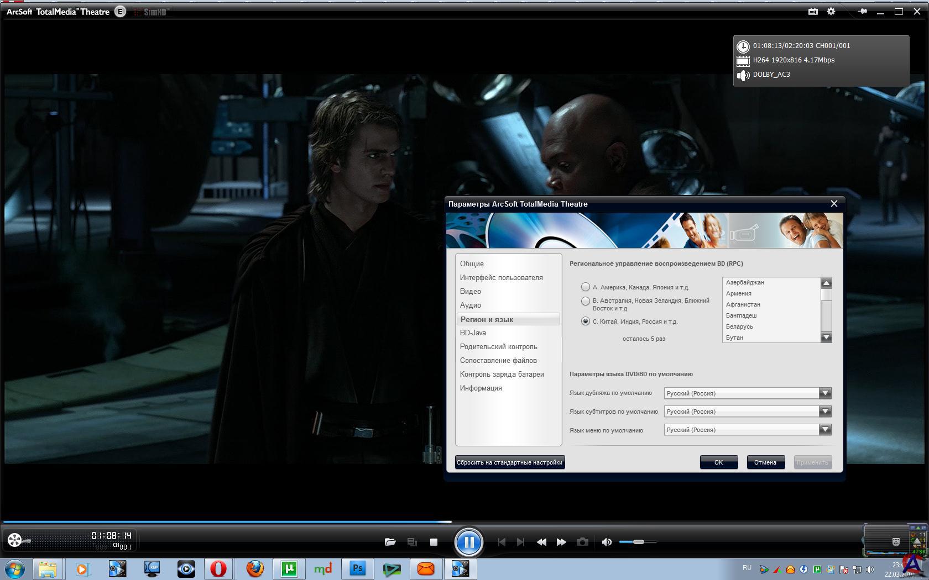
Task: Select region C: China, India, Russia
Action: click(586, 321)
